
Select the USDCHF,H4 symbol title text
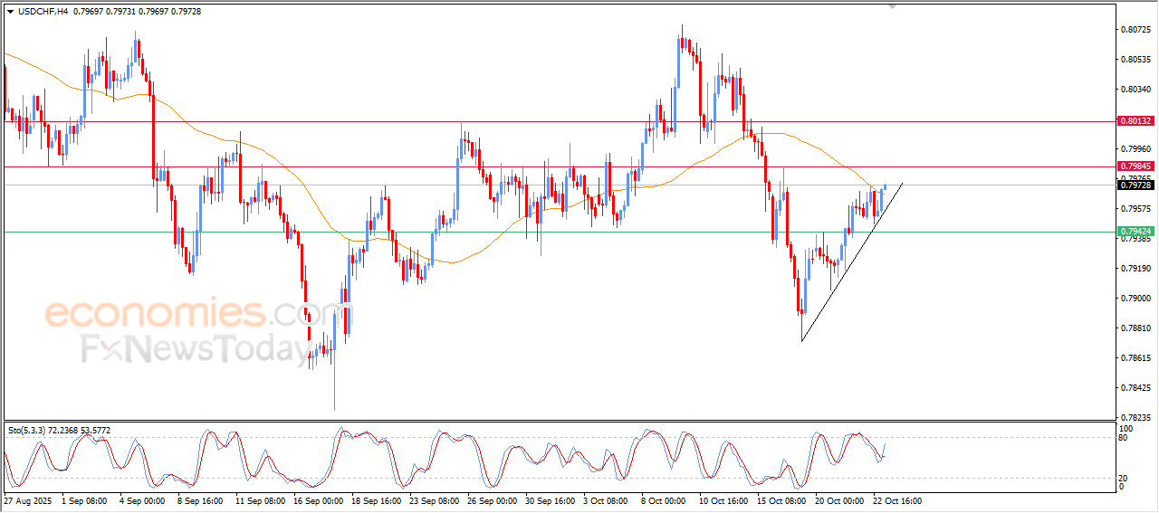(x=43, y=12)
